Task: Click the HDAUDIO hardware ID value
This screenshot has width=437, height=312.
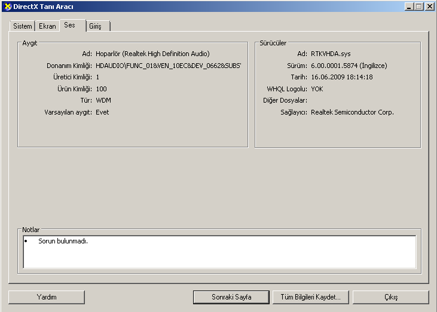Action: (x=168, y=65)
